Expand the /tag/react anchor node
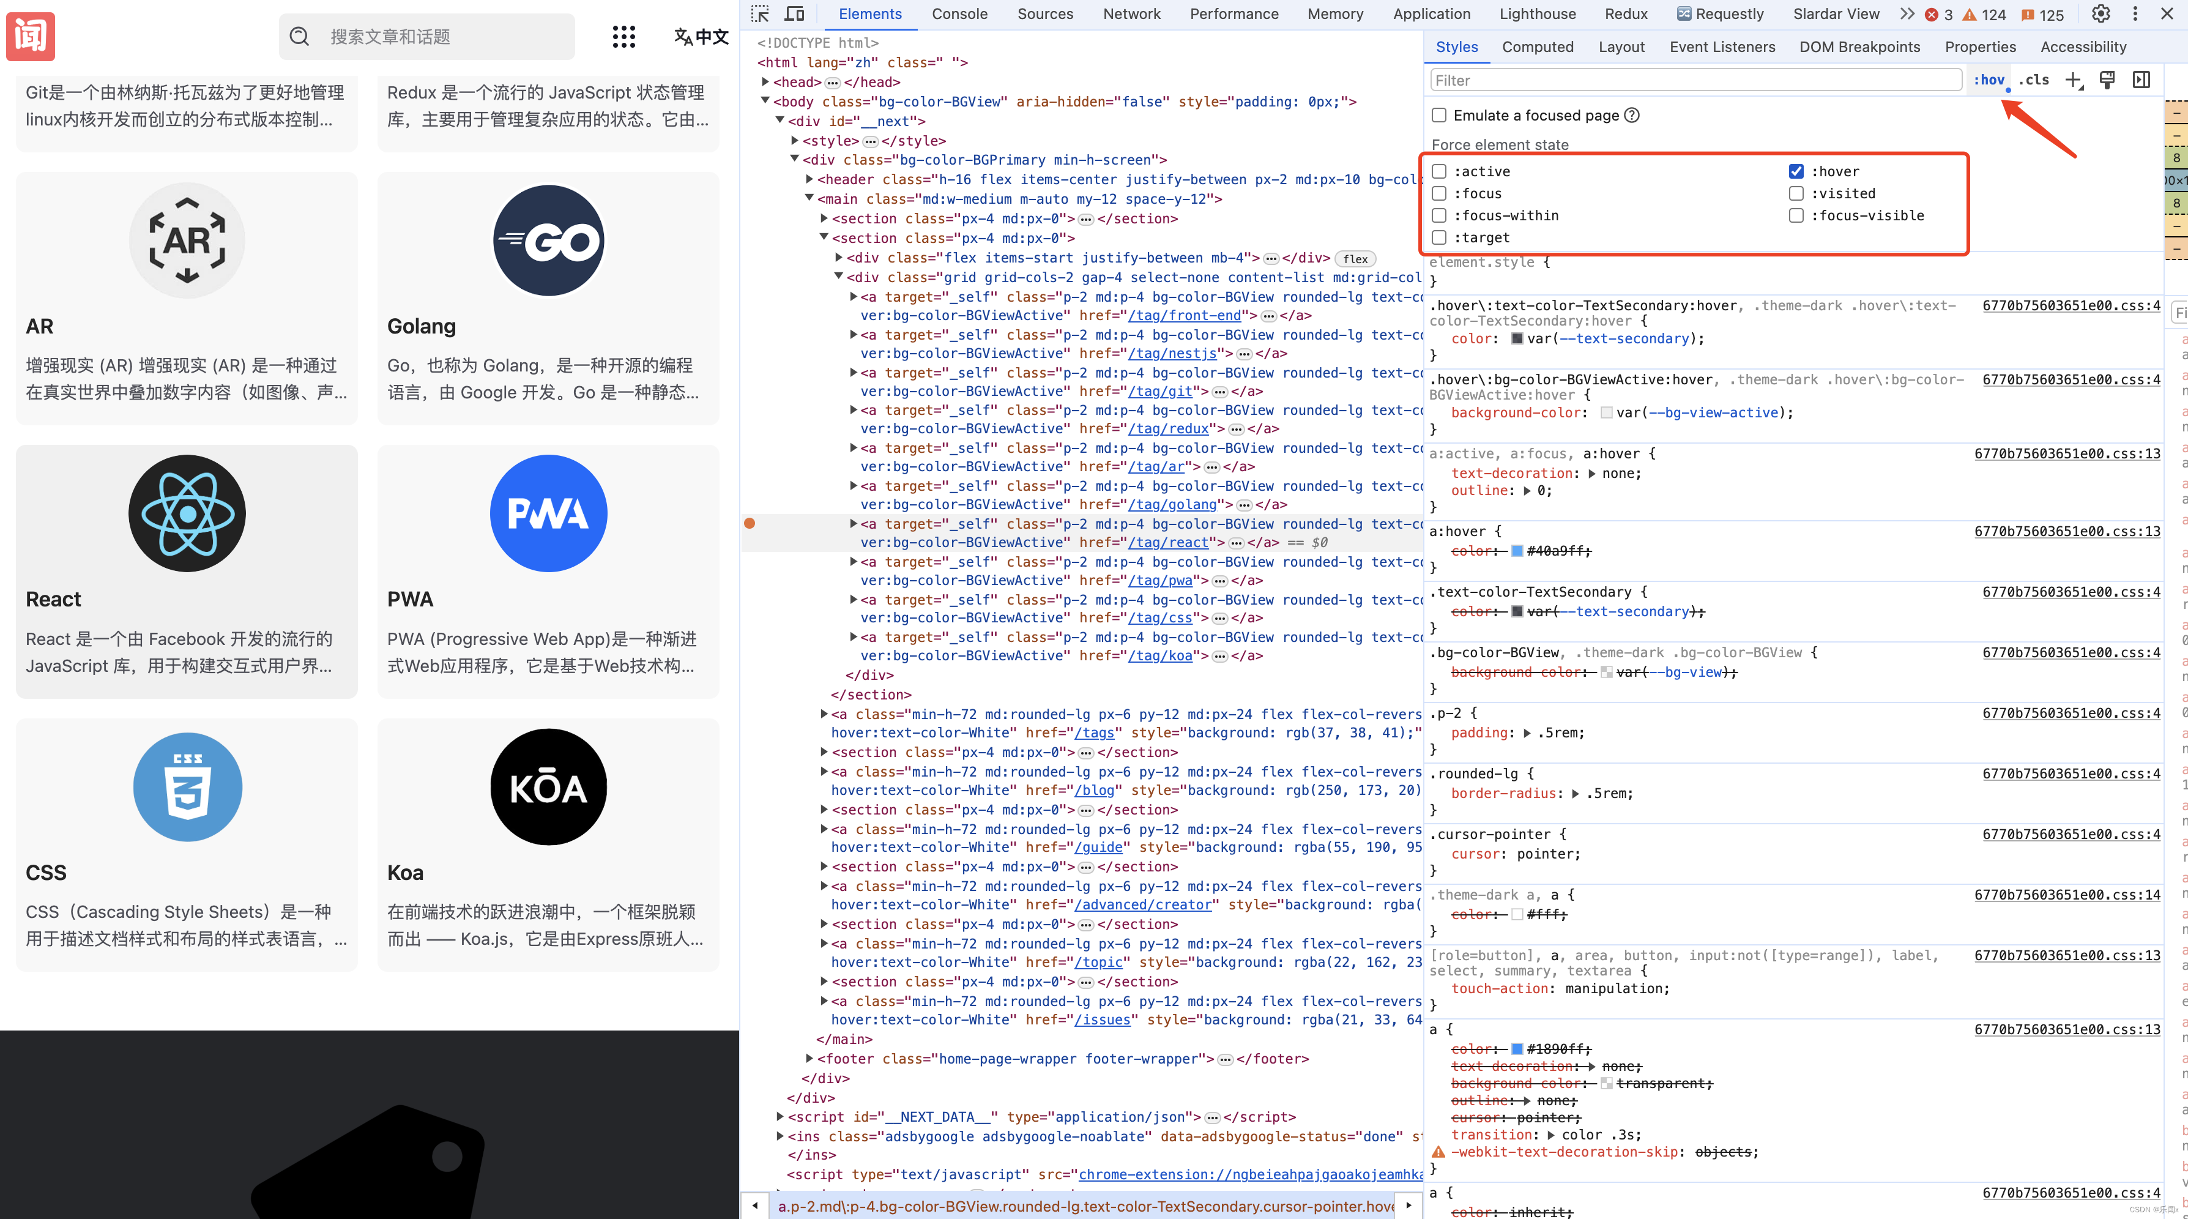Viewport: 2188px width, 1219px height. [x=854, y=523]
